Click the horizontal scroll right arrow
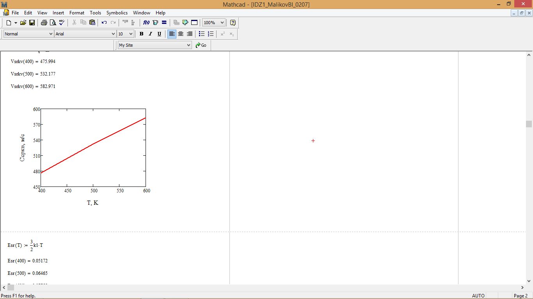Viewport: 533px width, 299px height. 522,287
